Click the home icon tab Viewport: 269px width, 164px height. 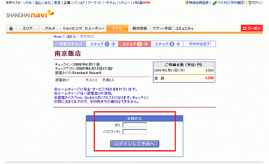(11, 29)
